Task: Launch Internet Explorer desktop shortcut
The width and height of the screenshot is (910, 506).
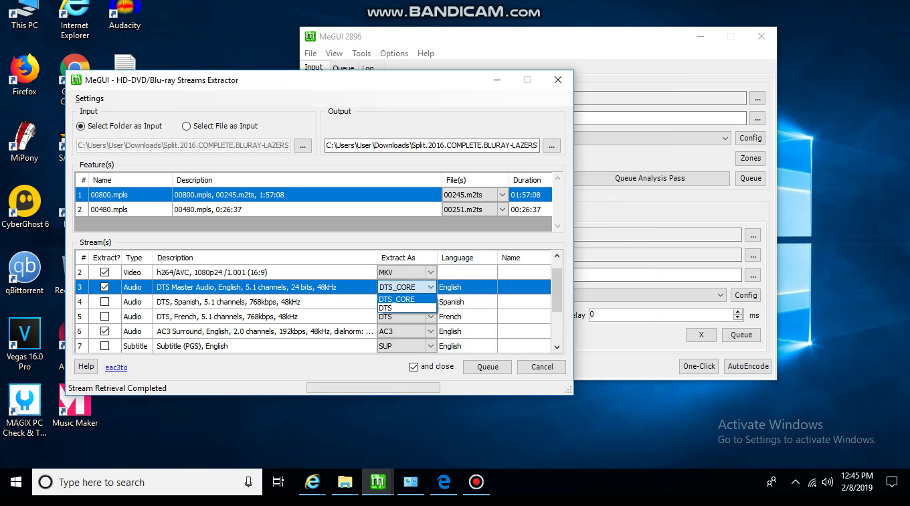Action: click(75, 19)
